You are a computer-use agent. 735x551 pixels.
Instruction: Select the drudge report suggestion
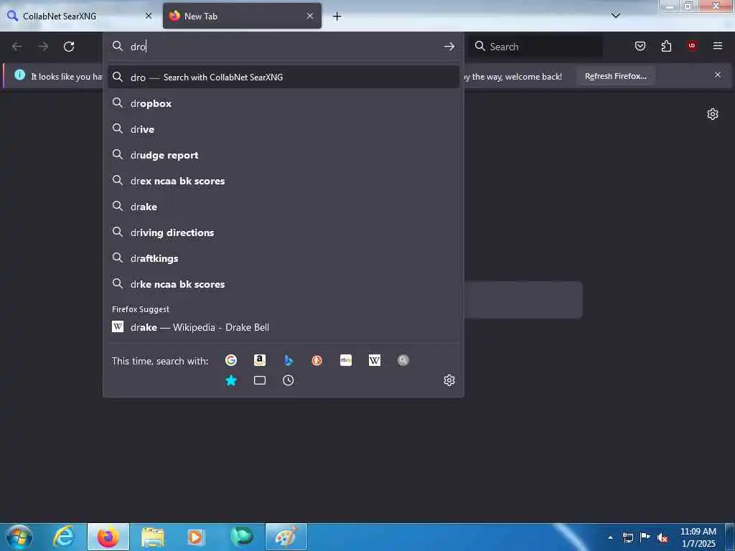point(283,155)
